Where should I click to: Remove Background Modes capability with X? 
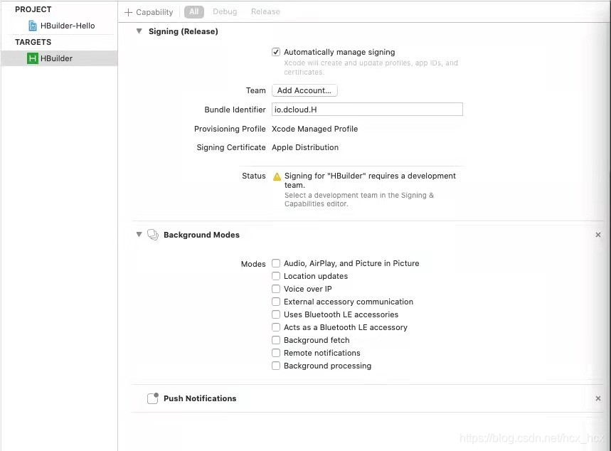[x=597, y=235]
